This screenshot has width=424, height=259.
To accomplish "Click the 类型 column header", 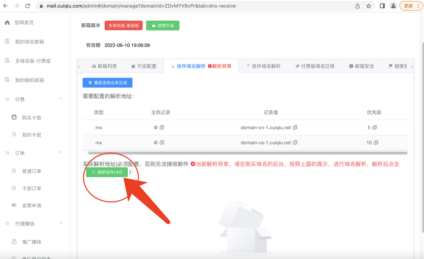I will [99, 112].
